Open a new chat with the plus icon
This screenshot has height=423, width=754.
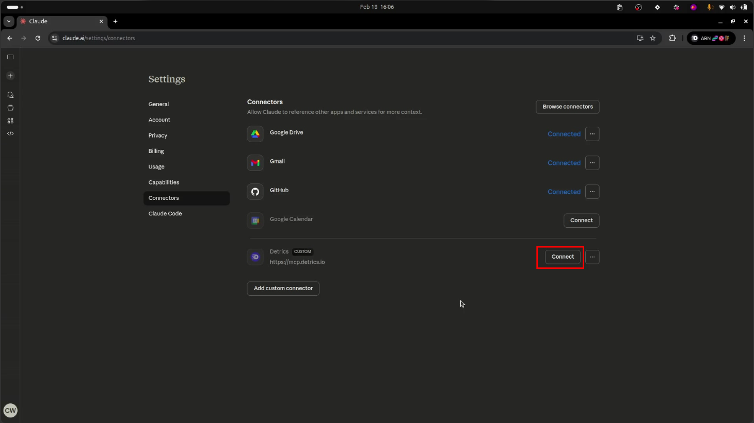click(10, 75)
